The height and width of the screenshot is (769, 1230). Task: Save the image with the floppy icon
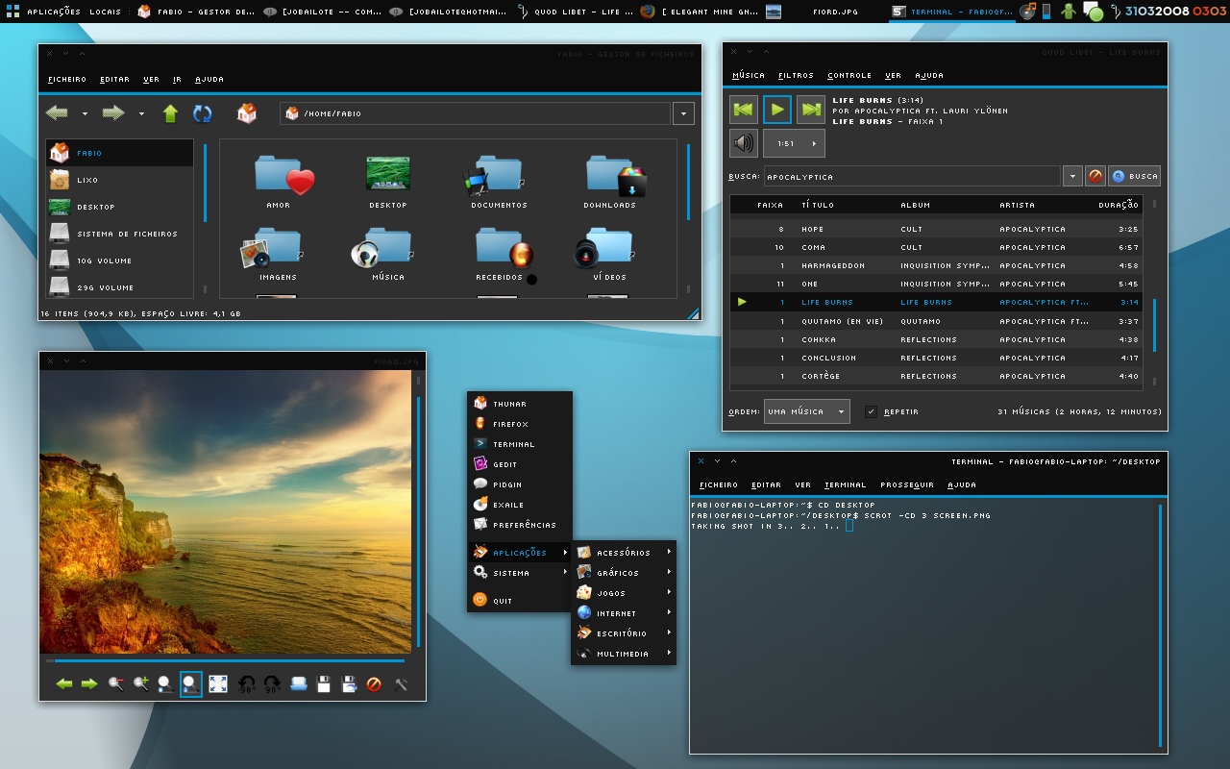click(324, 684)
